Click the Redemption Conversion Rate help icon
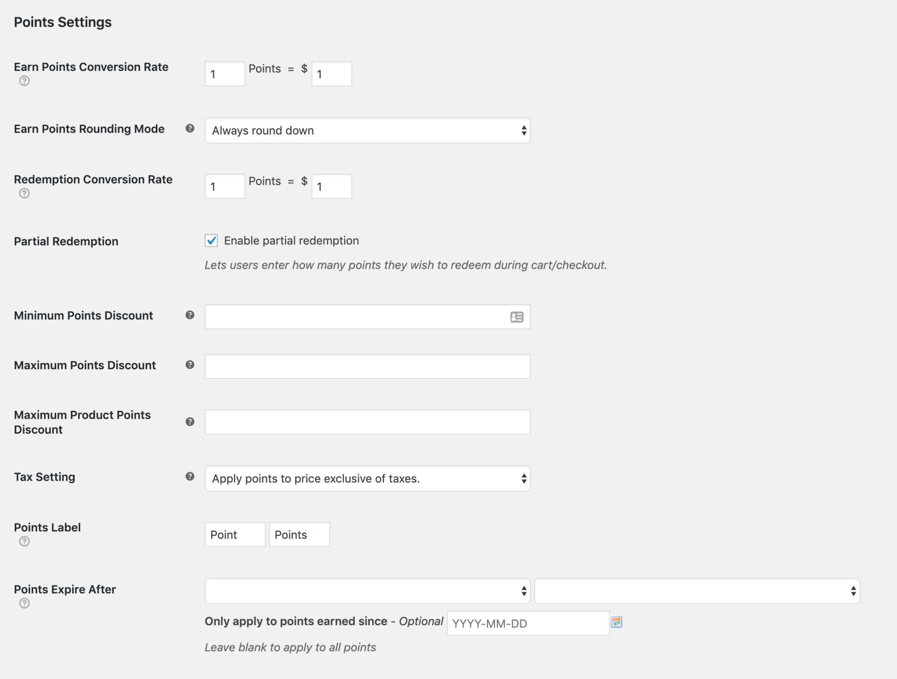The width and height of the screenshot is (897, 679). (25, 193)
